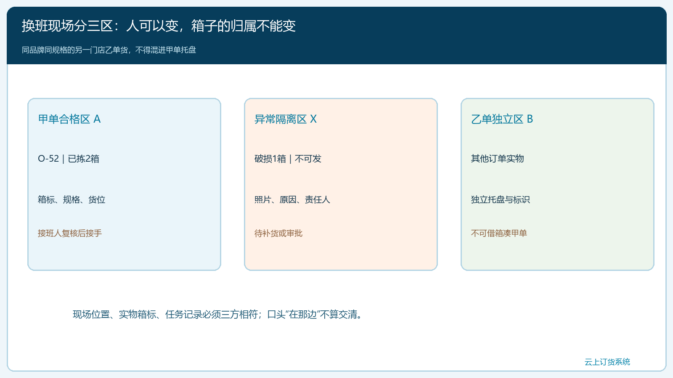Click the line 独立托盘与标识
Viewport: 673px width, 378px height.
pos(501,199)
